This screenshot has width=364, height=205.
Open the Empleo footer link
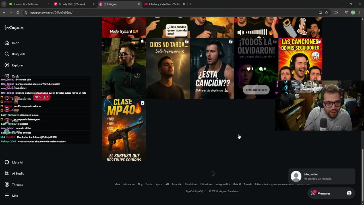149,184
